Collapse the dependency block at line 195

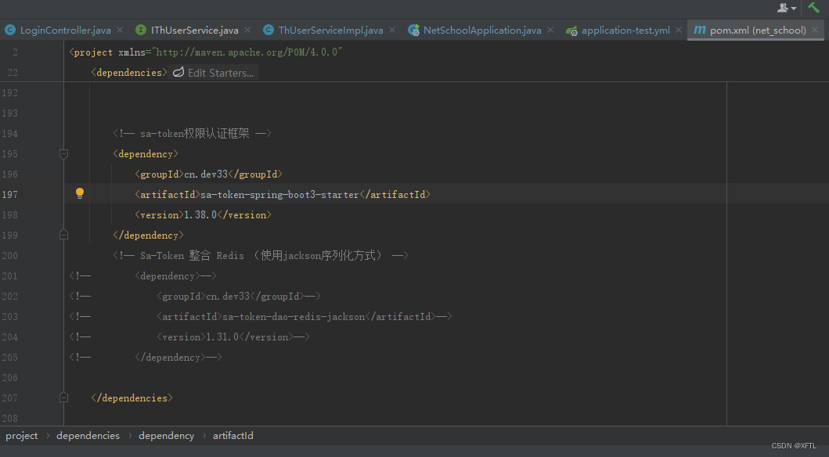click(x=63, y=153)
